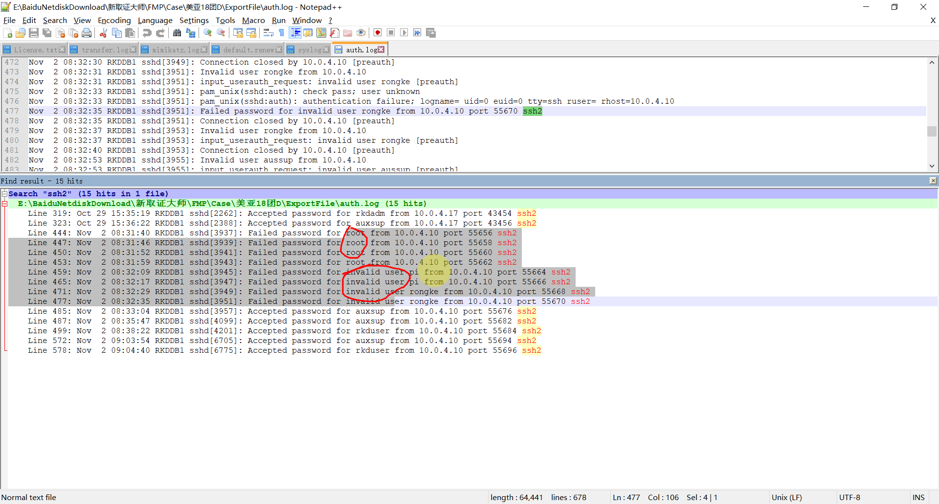Click UTF-8 encoding in status bar
The width and height of the screenshot is (939, 504).
pos(850,497)
